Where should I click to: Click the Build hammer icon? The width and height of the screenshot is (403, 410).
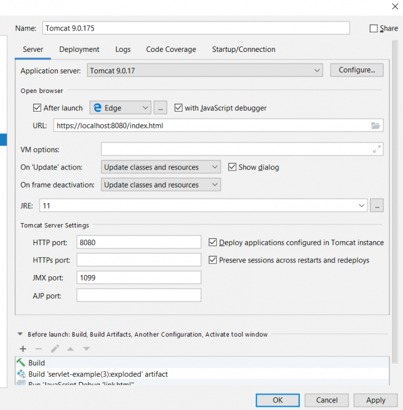[21, 362]
